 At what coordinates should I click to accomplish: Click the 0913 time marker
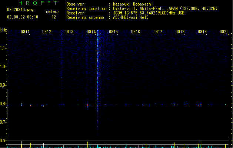click(x=69, y=32)
